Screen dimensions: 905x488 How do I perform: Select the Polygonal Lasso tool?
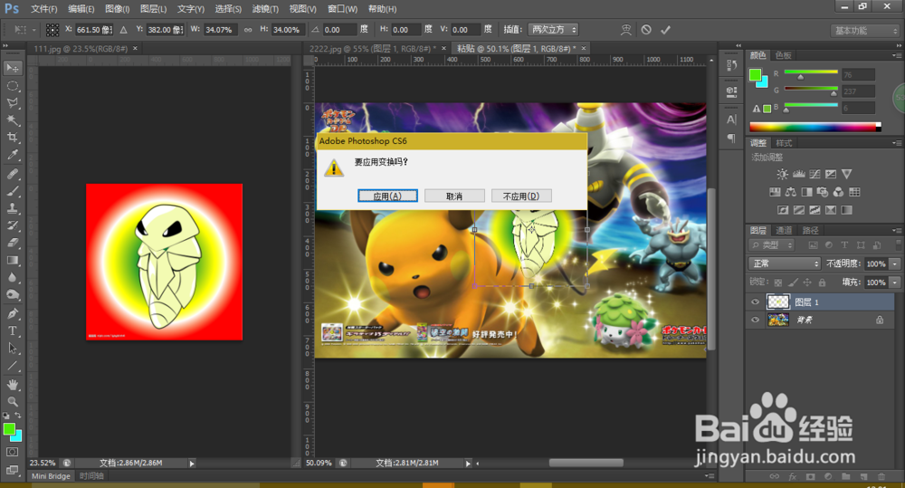coord(12,103)
